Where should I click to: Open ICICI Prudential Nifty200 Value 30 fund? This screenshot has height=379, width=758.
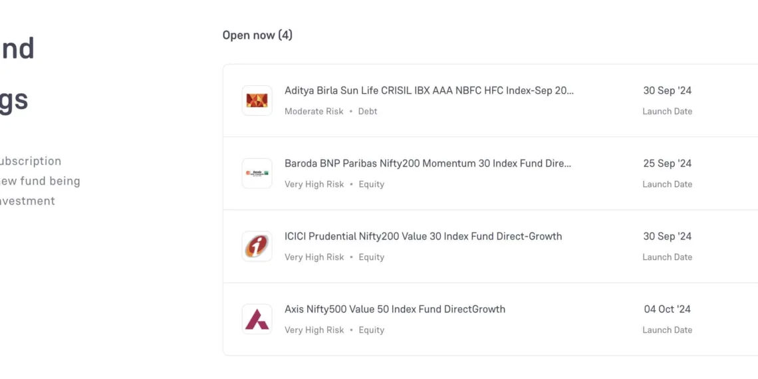click(423, 236)
